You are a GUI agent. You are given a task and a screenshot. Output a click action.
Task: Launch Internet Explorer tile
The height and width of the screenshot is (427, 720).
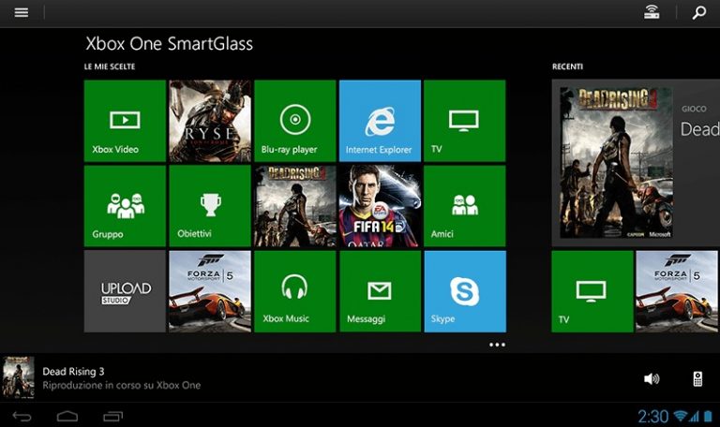(380, 121)
